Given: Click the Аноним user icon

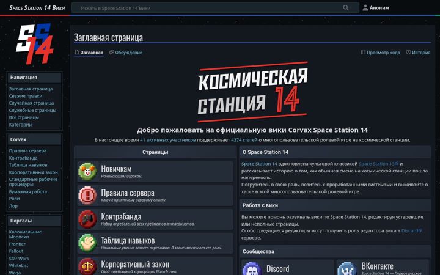Looking at the screenshot, I should tap(365, 8).
